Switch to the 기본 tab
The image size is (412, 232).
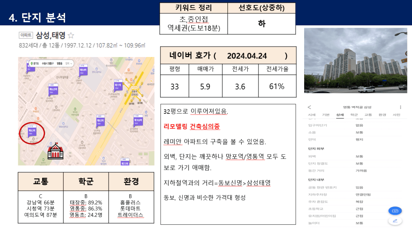click(x=326, y=115)
